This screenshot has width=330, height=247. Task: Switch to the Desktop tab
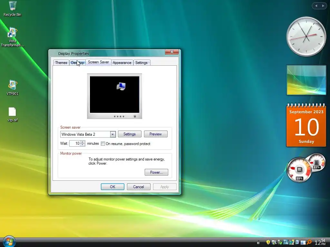pyautogui.click(x=77, y=63)
